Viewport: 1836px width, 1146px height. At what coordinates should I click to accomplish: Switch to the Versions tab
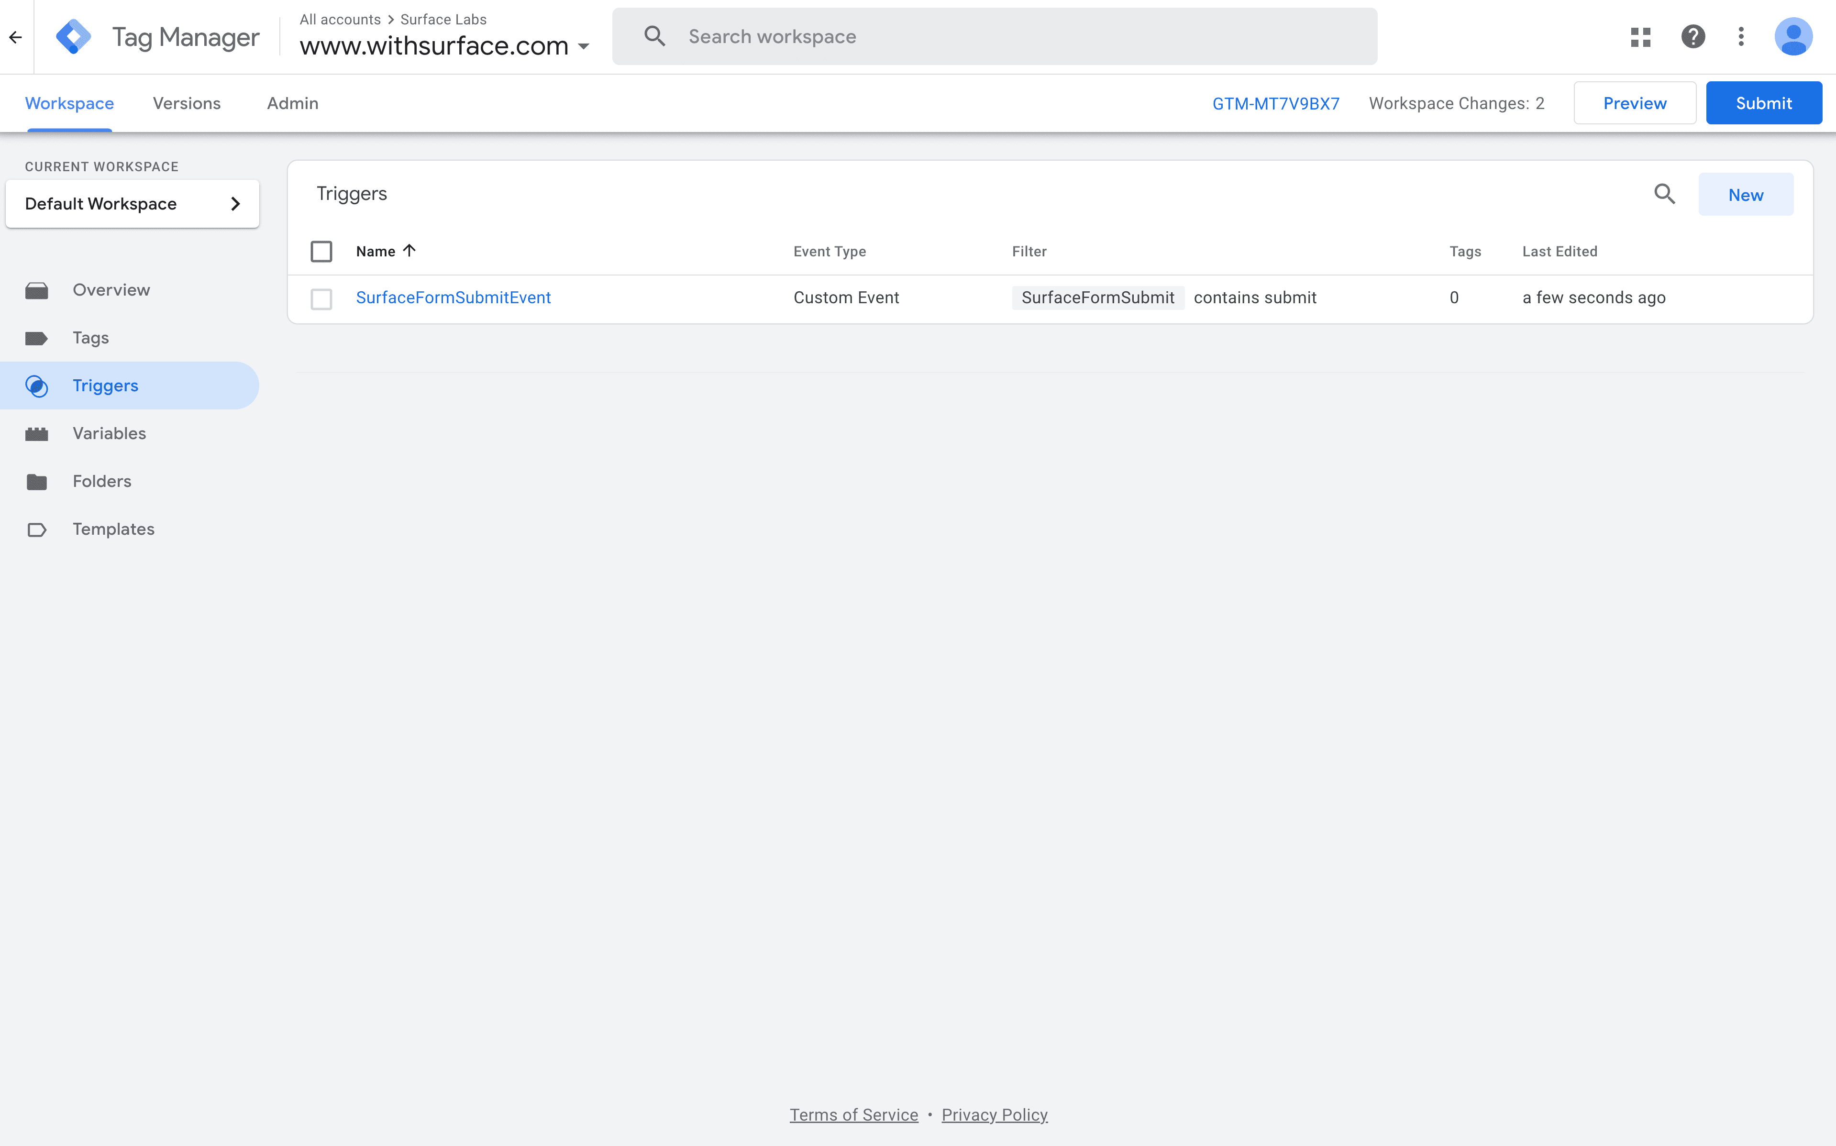coord(187,103)
